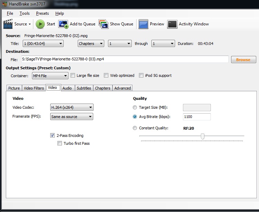This screenshot has height=212, width=259.
Task: Switch to the Audio tab
Action: pos(67,88)
